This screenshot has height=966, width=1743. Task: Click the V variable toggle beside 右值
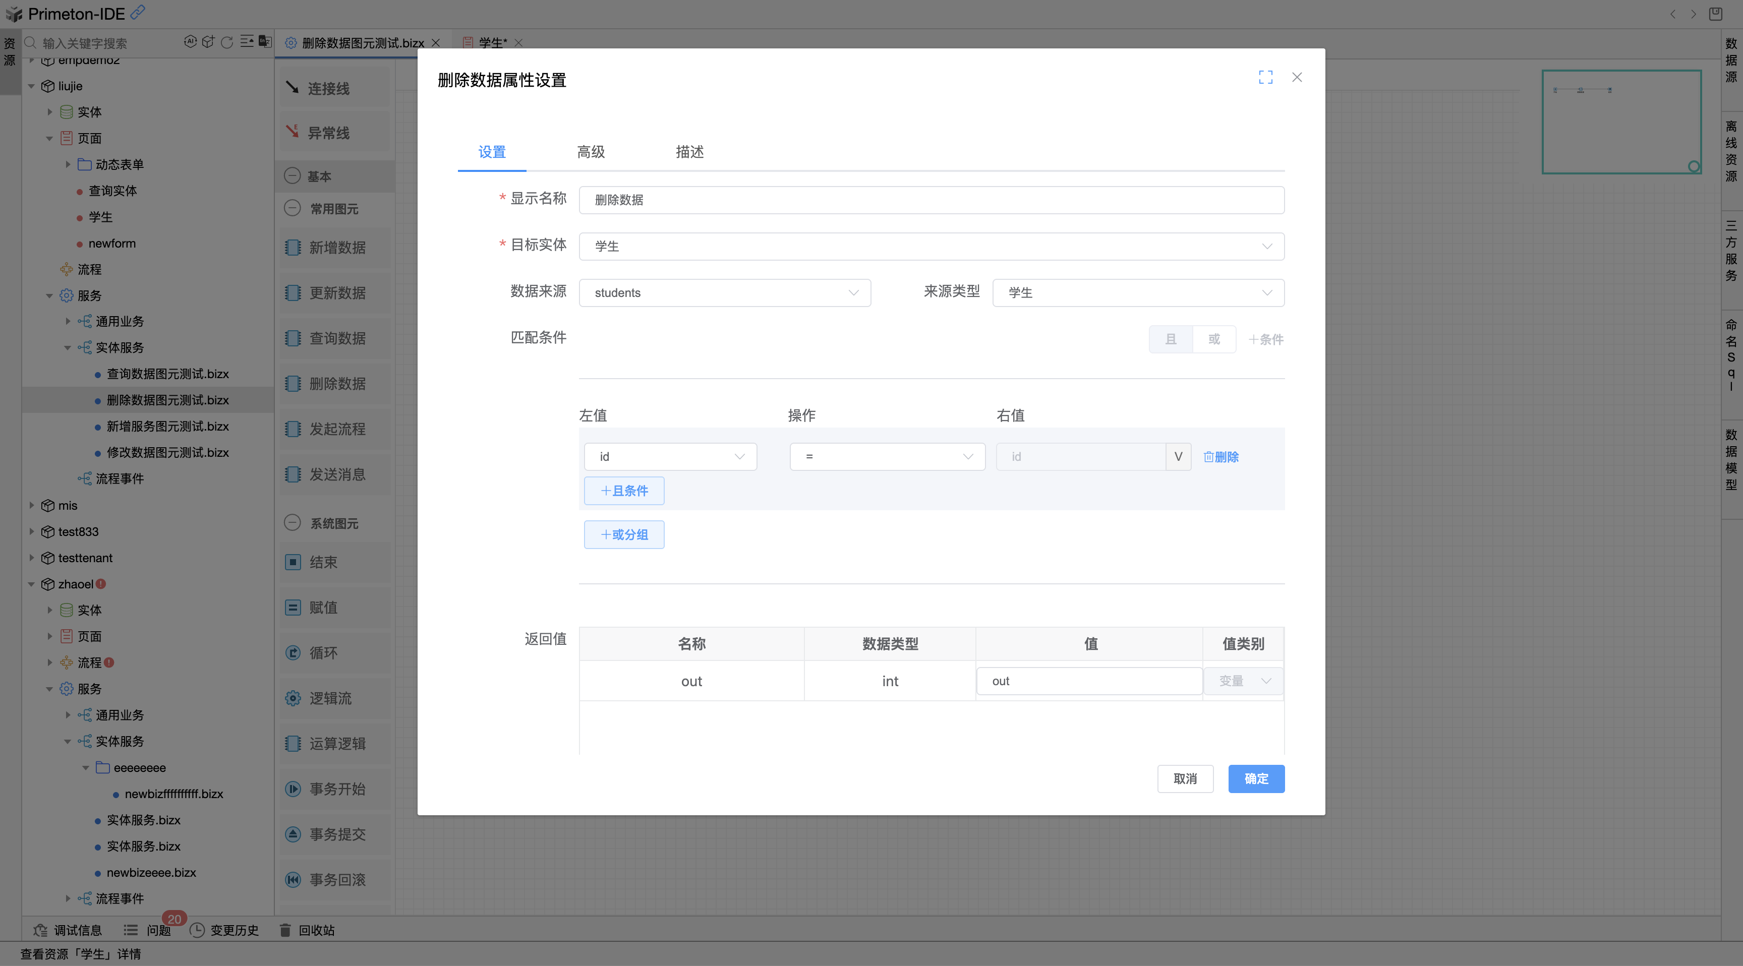[x=1178, y=457]
